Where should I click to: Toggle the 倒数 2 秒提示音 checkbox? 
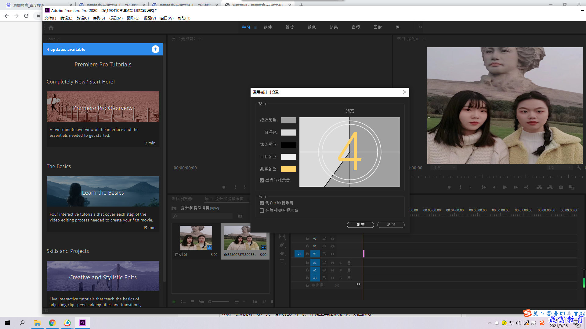tap(262, 203)
